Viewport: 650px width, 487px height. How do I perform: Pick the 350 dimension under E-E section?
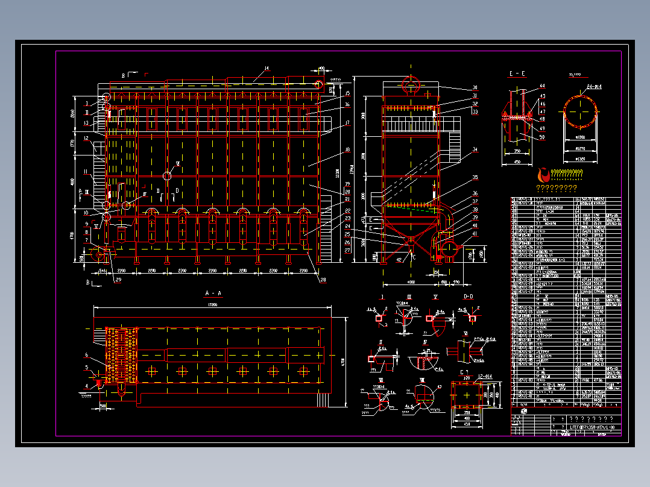pyautogui.click(x=517, y=151)
